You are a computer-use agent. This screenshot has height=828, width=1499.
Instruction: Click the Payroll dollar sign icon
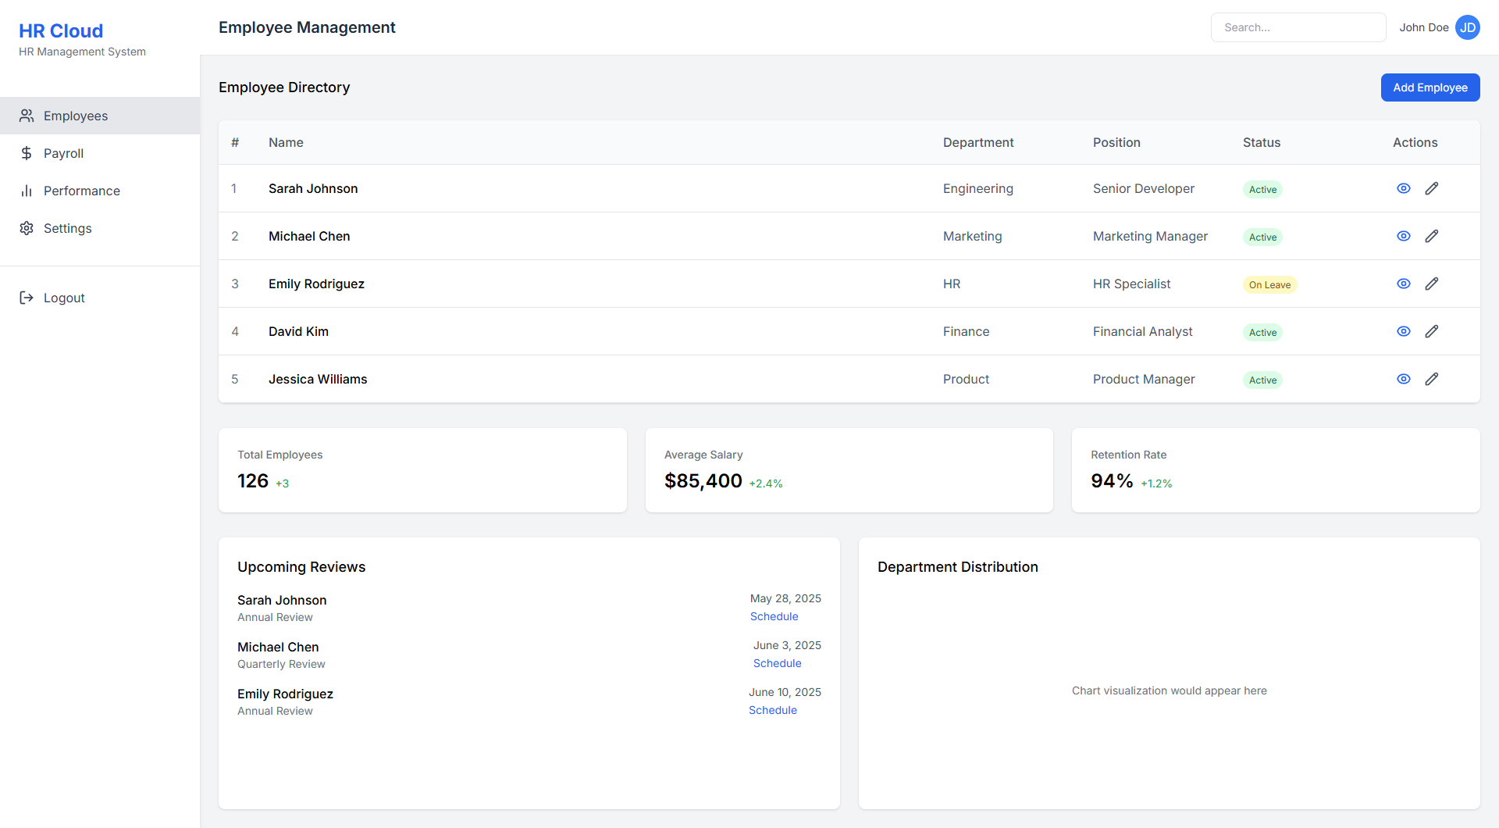(27, 153)
